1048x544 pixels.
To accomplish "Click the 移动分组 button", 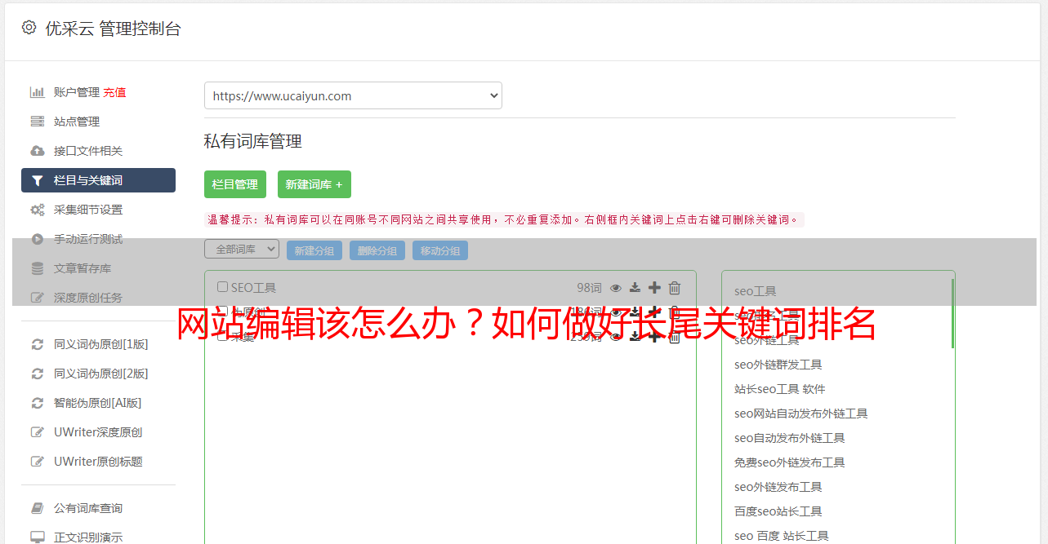I will [x=440, y=251].
